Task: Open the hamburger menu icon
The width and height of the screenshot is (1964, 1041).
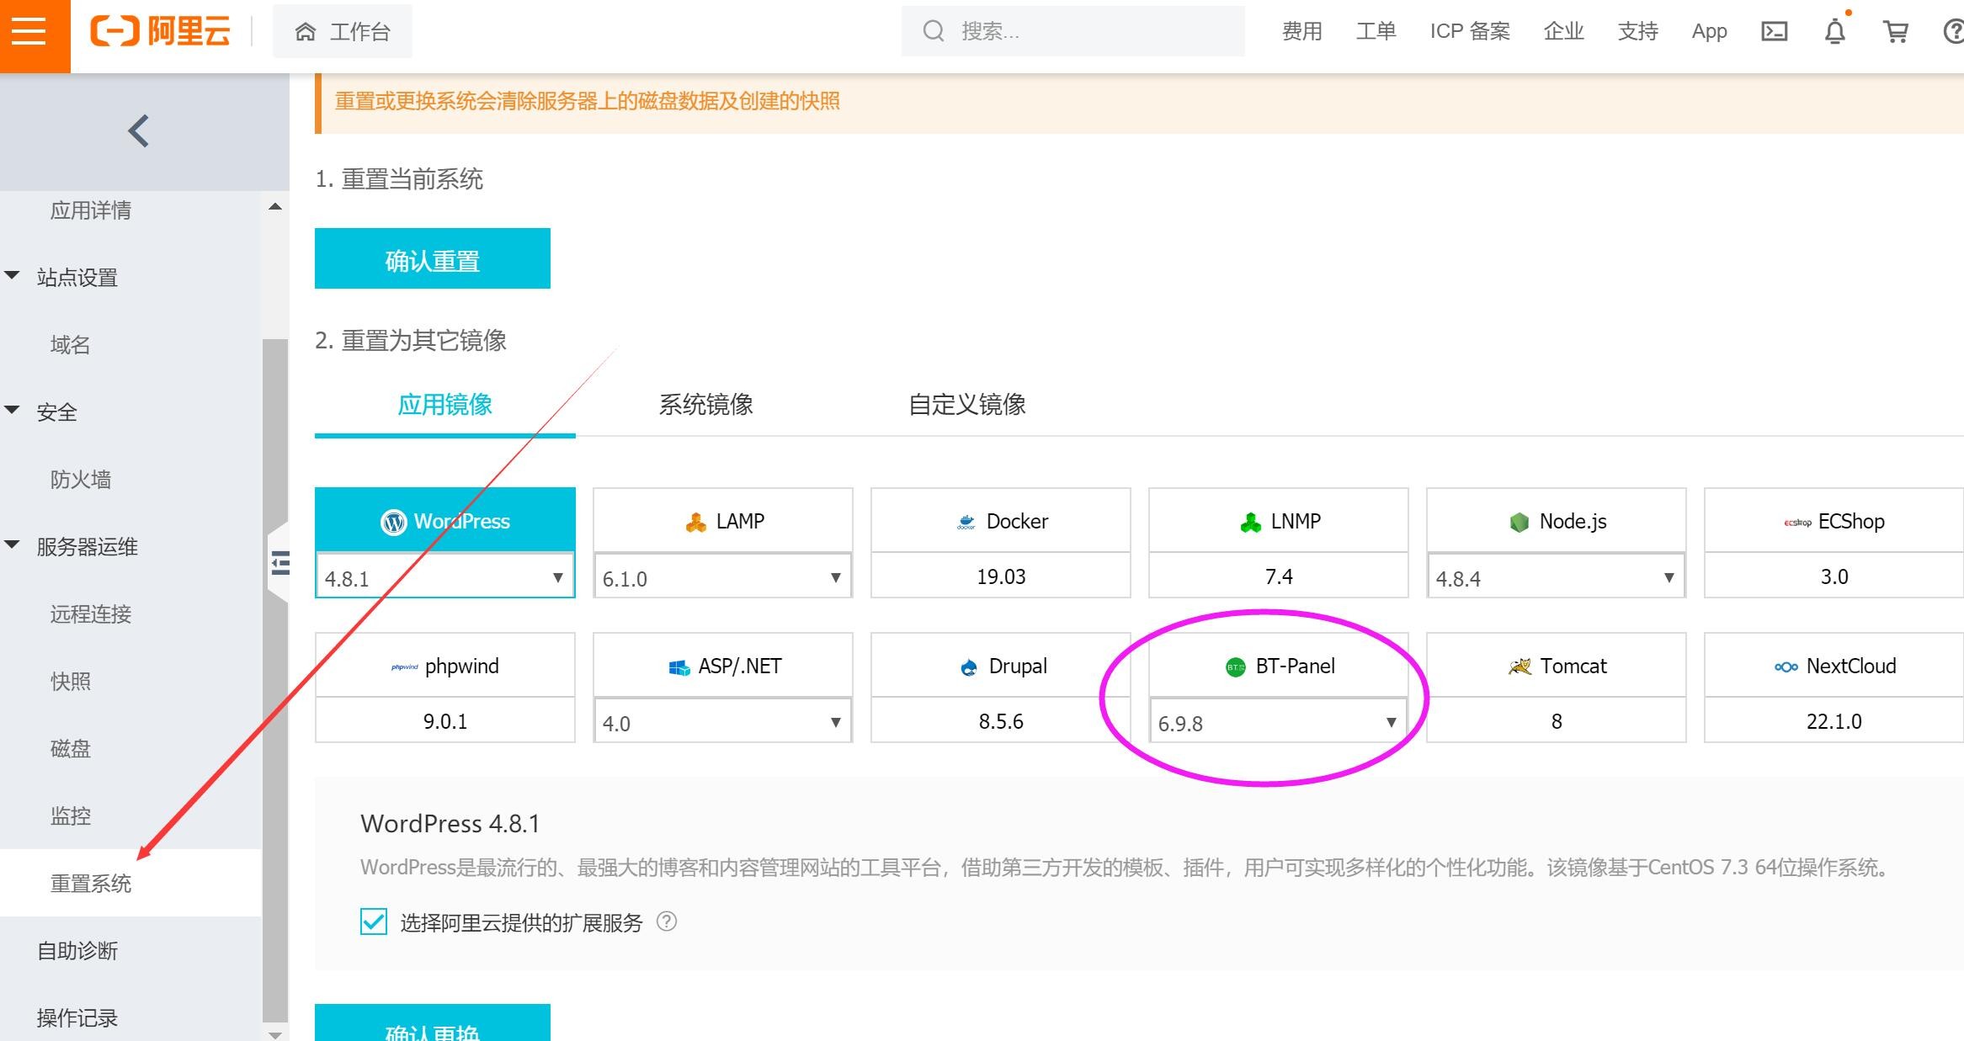Action: 29,32
